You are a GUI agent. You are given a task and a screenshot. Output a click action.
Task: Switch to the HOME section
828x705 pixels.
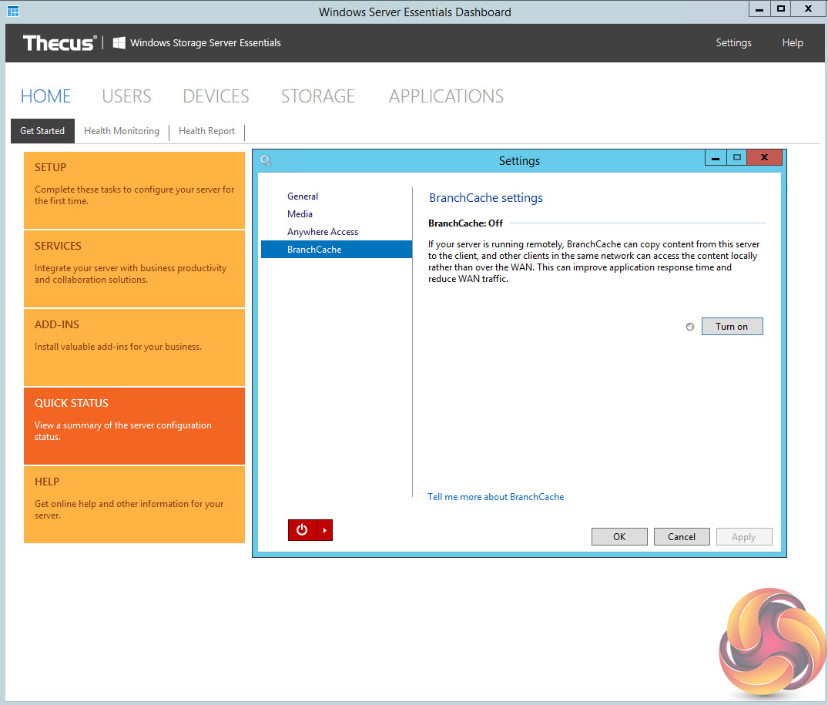point(46,96)
